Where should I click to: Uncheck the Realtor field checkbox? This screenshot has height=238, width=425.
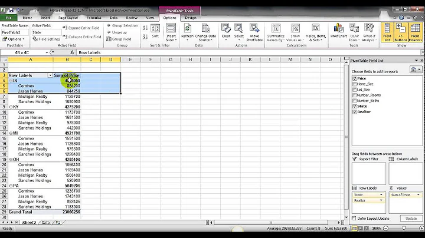355,112
